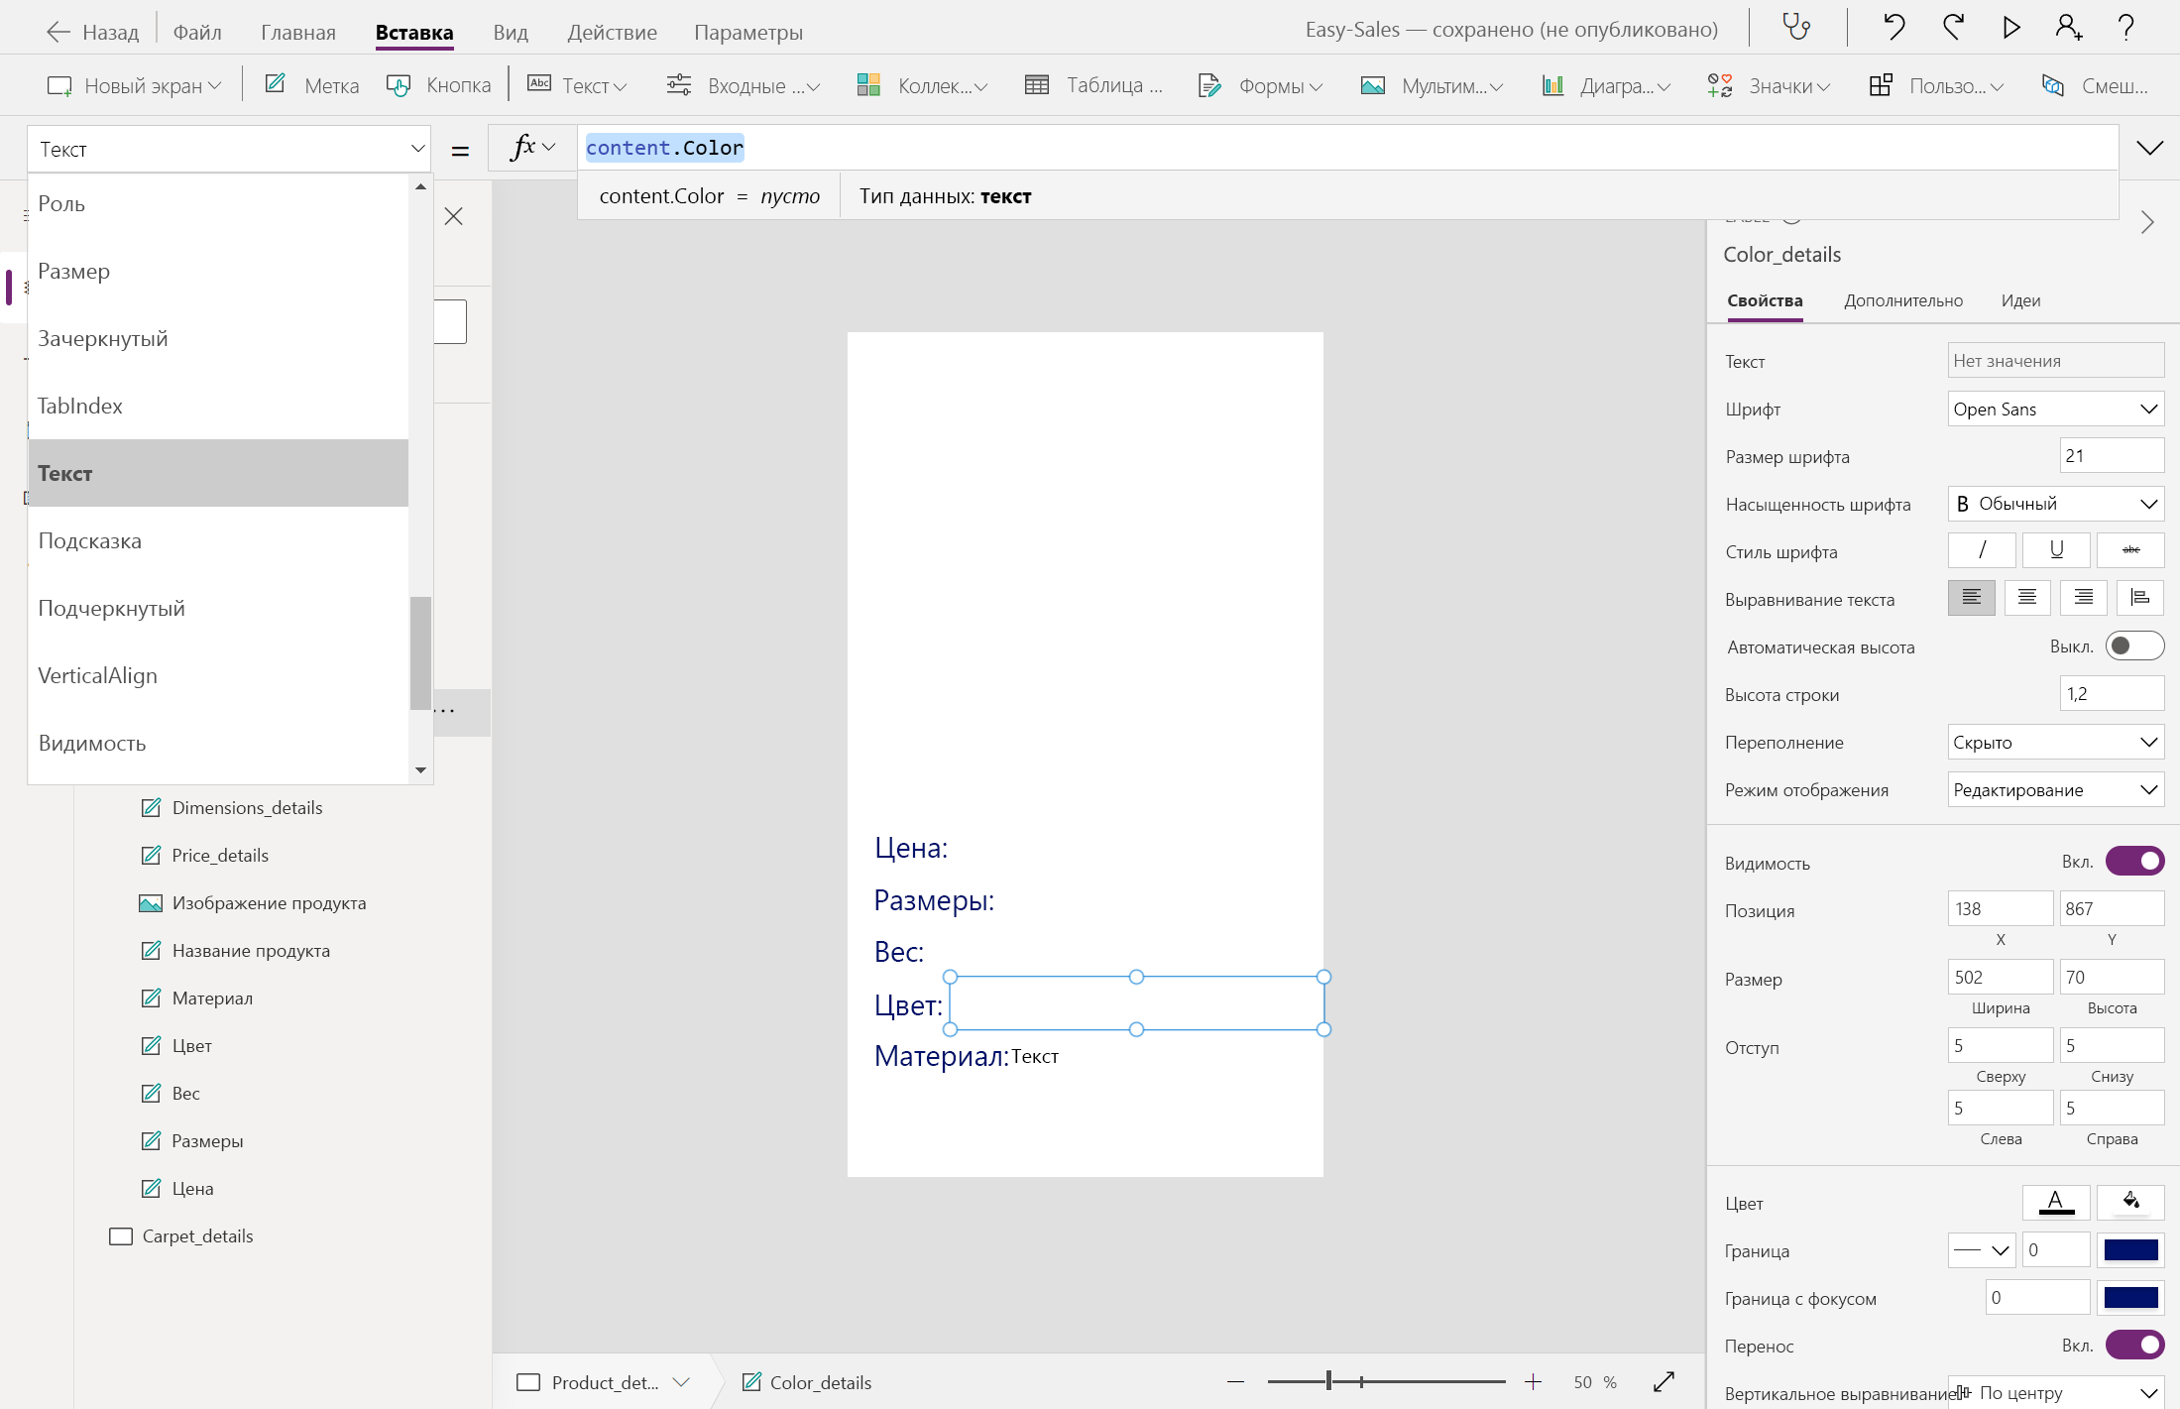Open the Главная menu tab
The width and height of the screenshot is (2180, 1409).
(297, 32)
